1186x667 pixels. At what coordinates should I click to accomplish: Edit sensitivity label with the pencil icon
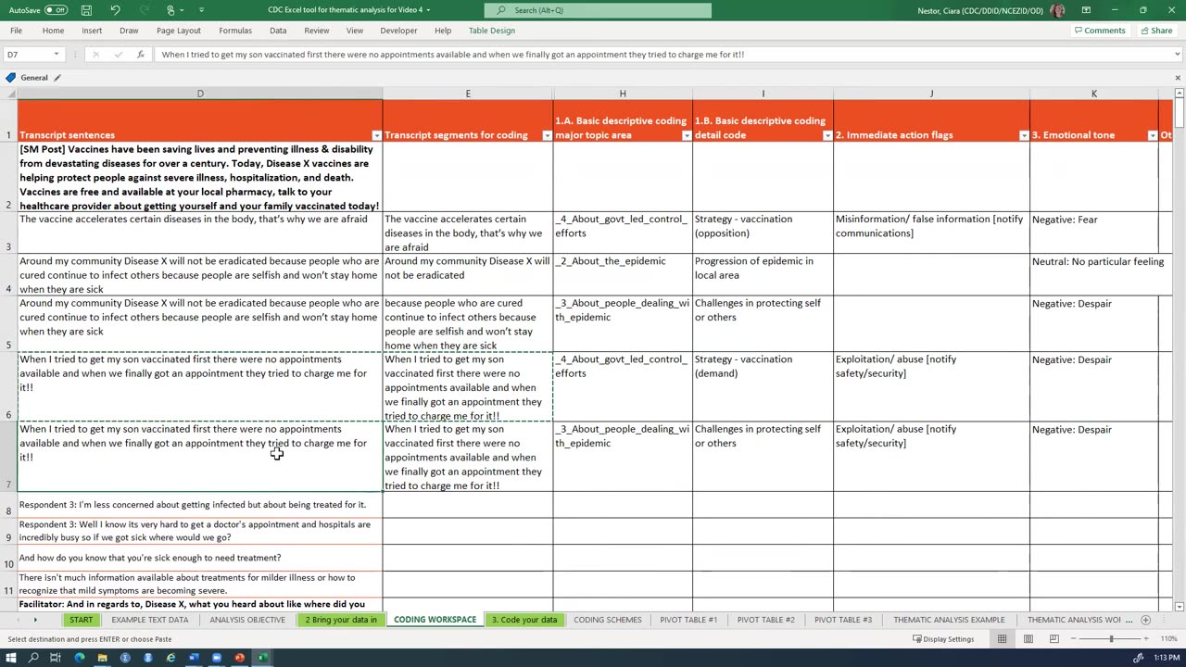[57, 78]
